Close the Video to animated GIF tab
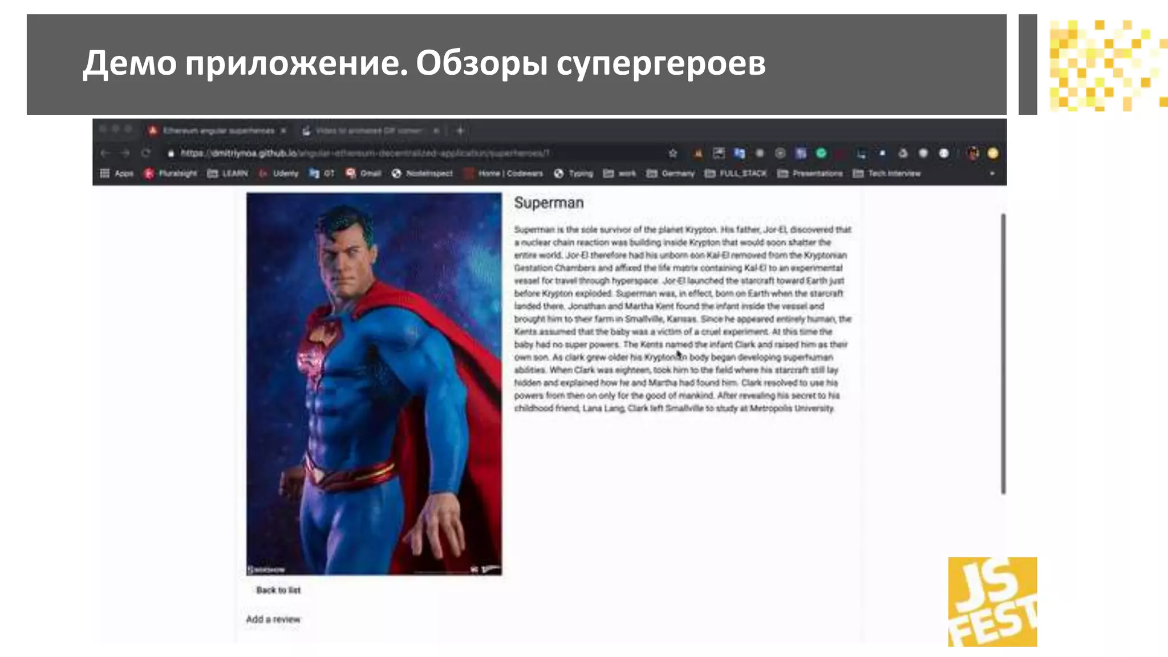Image resolution: width=1168 pixels, height=657 pixels. click(x=436, y=131)
